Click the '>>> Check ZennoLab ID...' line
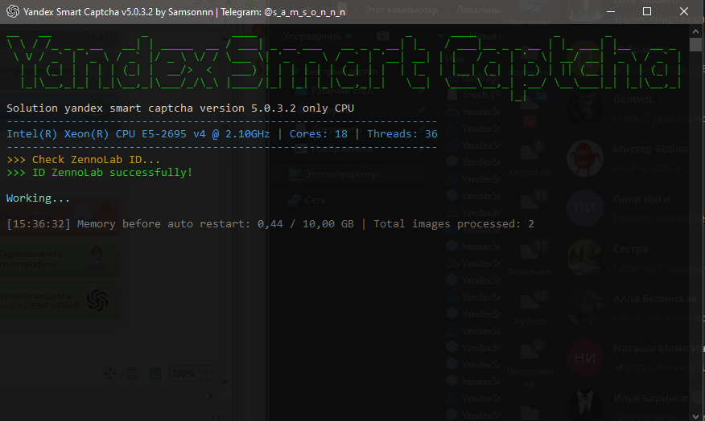Image resolution: width=705 pixels, height=421 pixels. (83, 160)
